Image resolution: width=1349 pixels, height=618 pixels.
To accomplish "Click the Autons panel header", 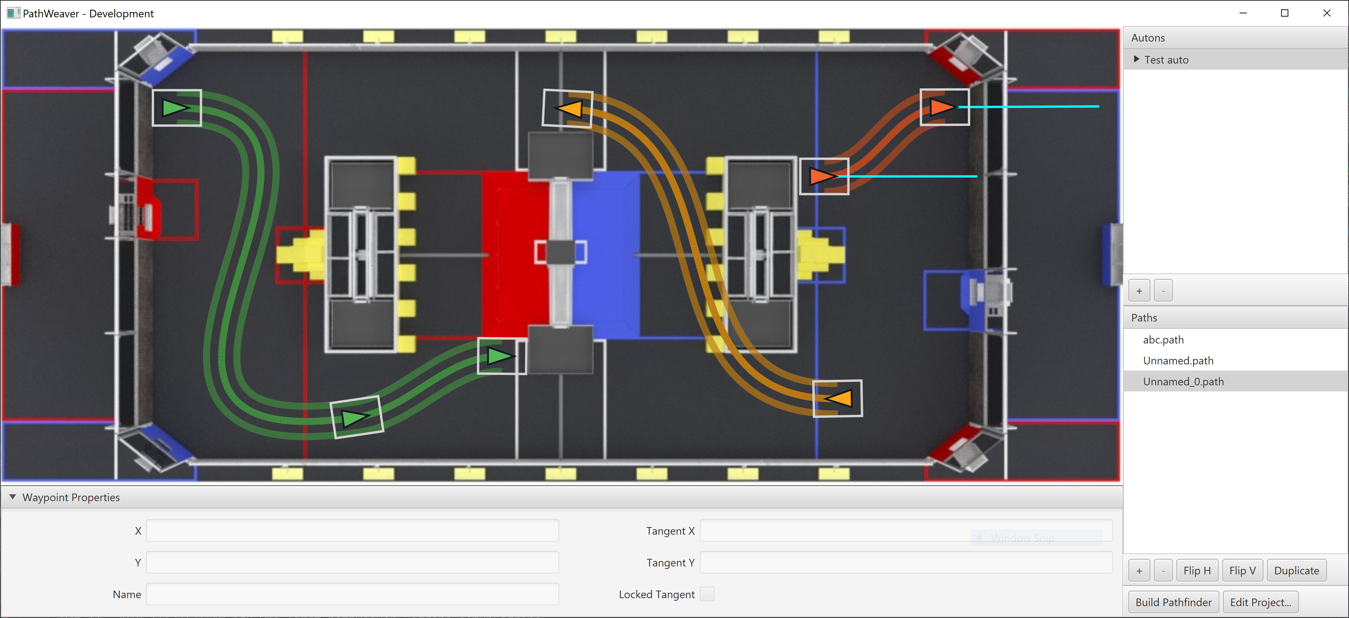I will point(1236,38).
